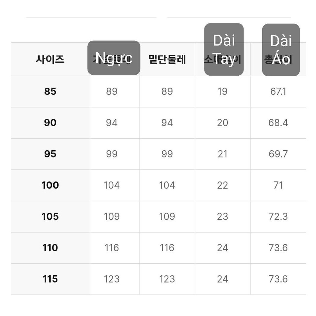Select the size 90 row label
316x316 pixels.
50,123
